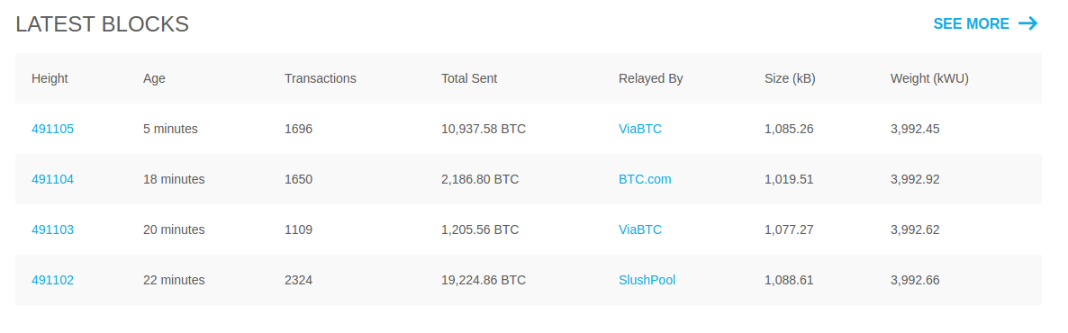Open block height 491102

[x=52, y=280]
